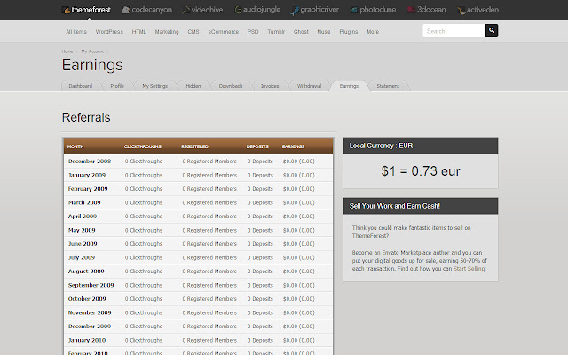Open the Ghost category
Viewport: 568px width, 355px height.
click(x=301, y=32)
